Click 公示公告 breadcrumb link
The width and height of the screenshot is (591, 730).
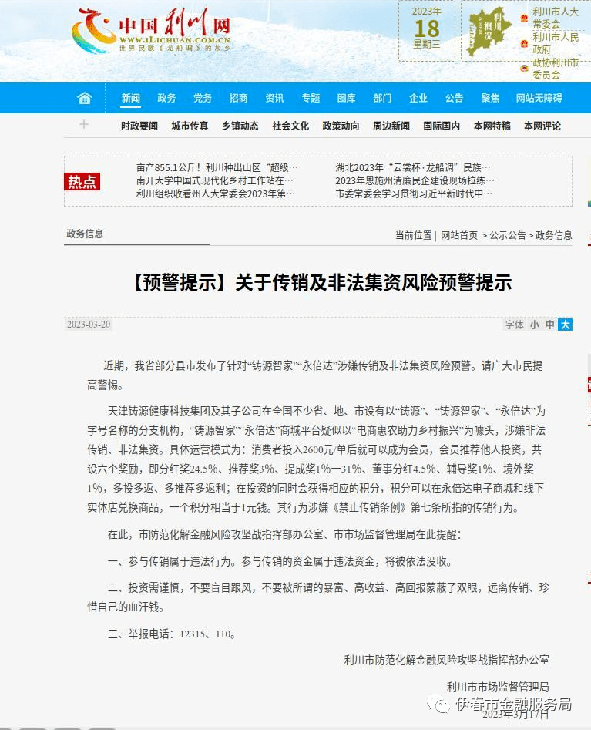coord(508,236)
